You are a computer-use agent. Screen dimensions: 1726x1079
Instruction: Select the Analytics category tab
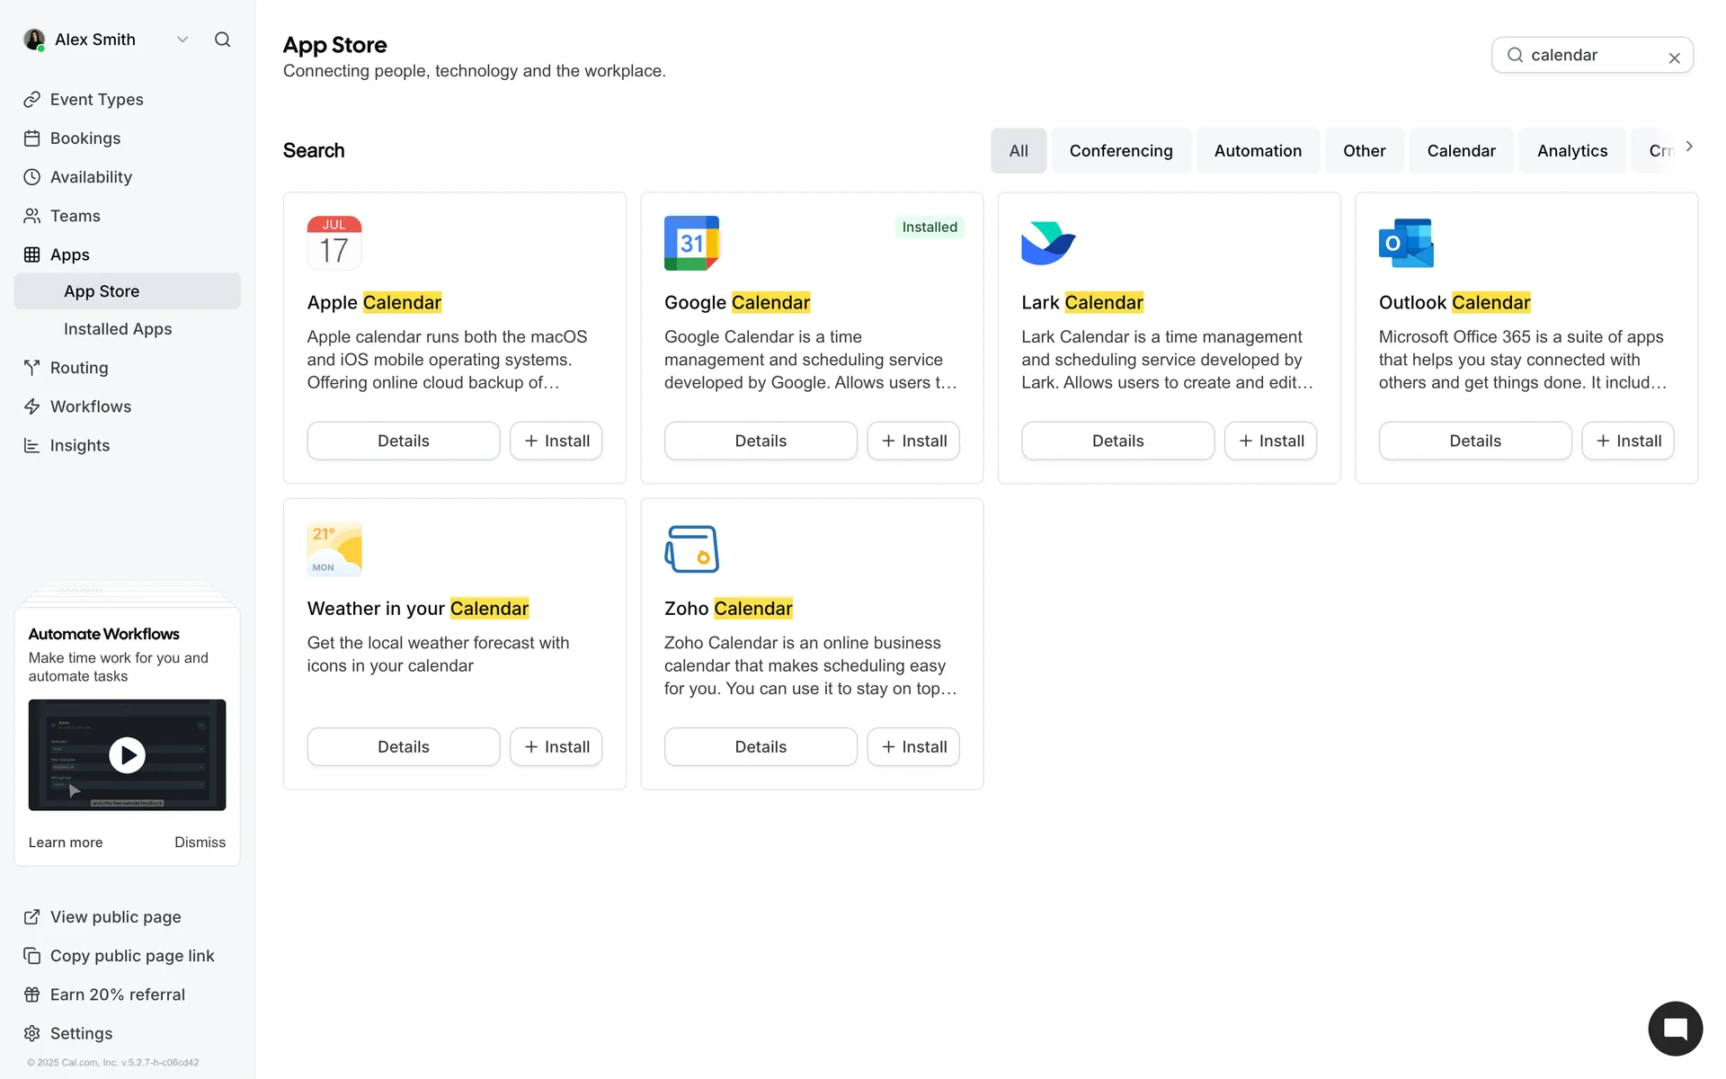pos(1571,151)
